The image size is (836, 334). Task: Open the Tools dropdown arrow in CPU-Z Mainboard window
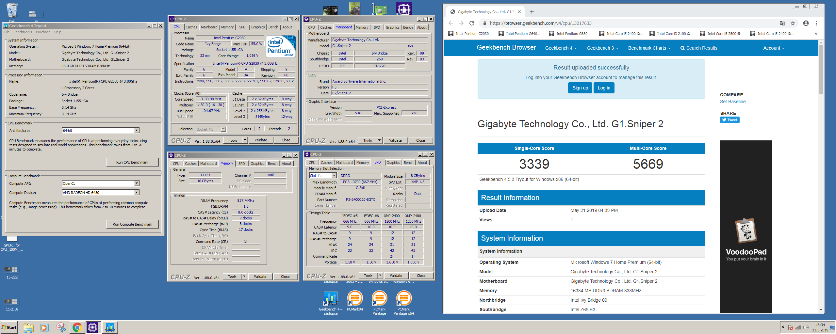pos(379,140)
